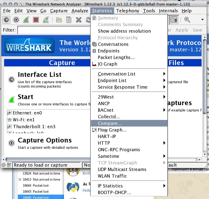Click the Capture Options heading link
209x199 pixels.
point(45,140)
